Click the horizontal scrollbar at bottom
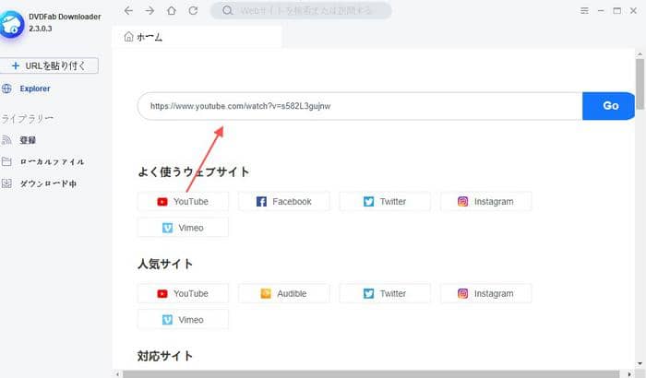This screenshot has height=378, width=646. click(371, 374)
